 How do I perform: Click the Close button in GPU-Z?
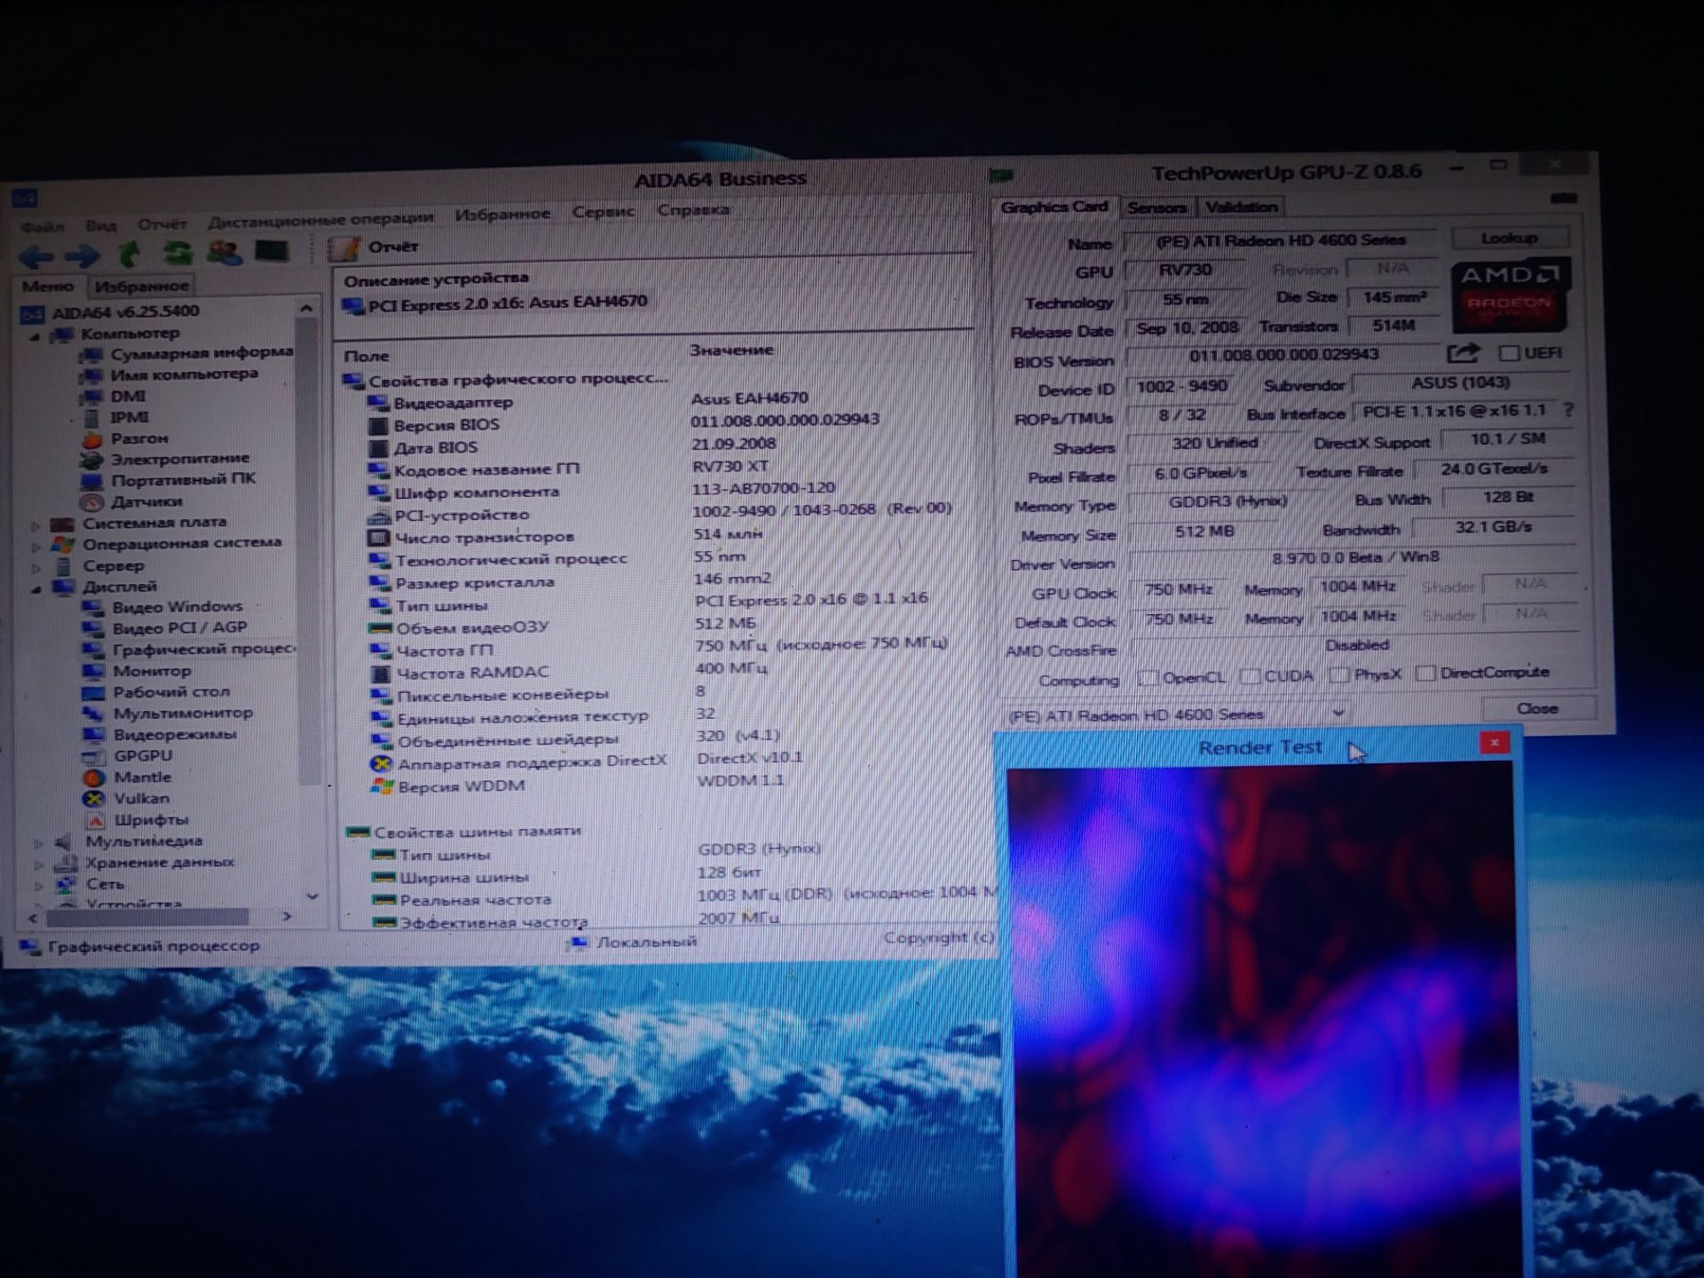pyautogui.click(x=1537, y=707)
